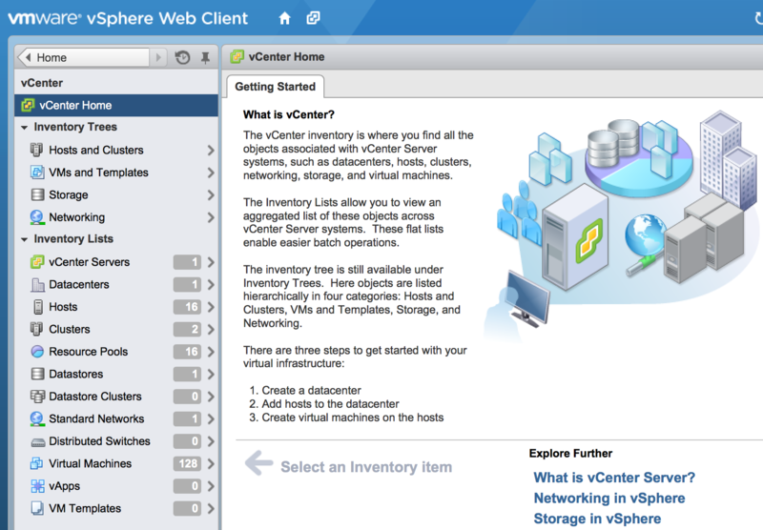Click the vCenter shortcut icon beside Home
Image resolution: width=763 pixels, height=530 pixels.
pos(313,18)
